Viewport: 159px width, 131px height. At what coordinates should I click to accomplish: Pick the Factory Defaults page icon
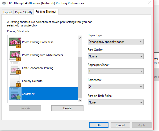click(x=15, y=81)
